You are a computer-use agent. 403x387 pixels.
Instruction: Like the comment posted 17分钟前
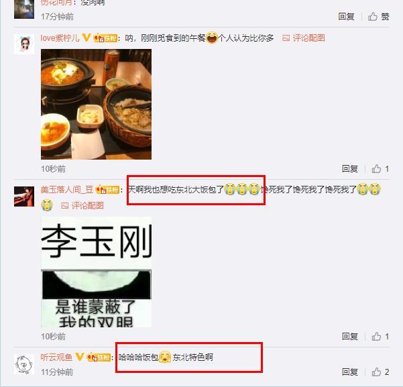click(379, 17)
